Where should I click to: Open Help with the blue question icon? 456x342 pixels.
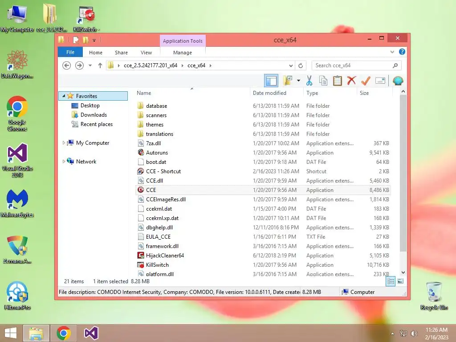pyautogui.click(x=402, y=52)
